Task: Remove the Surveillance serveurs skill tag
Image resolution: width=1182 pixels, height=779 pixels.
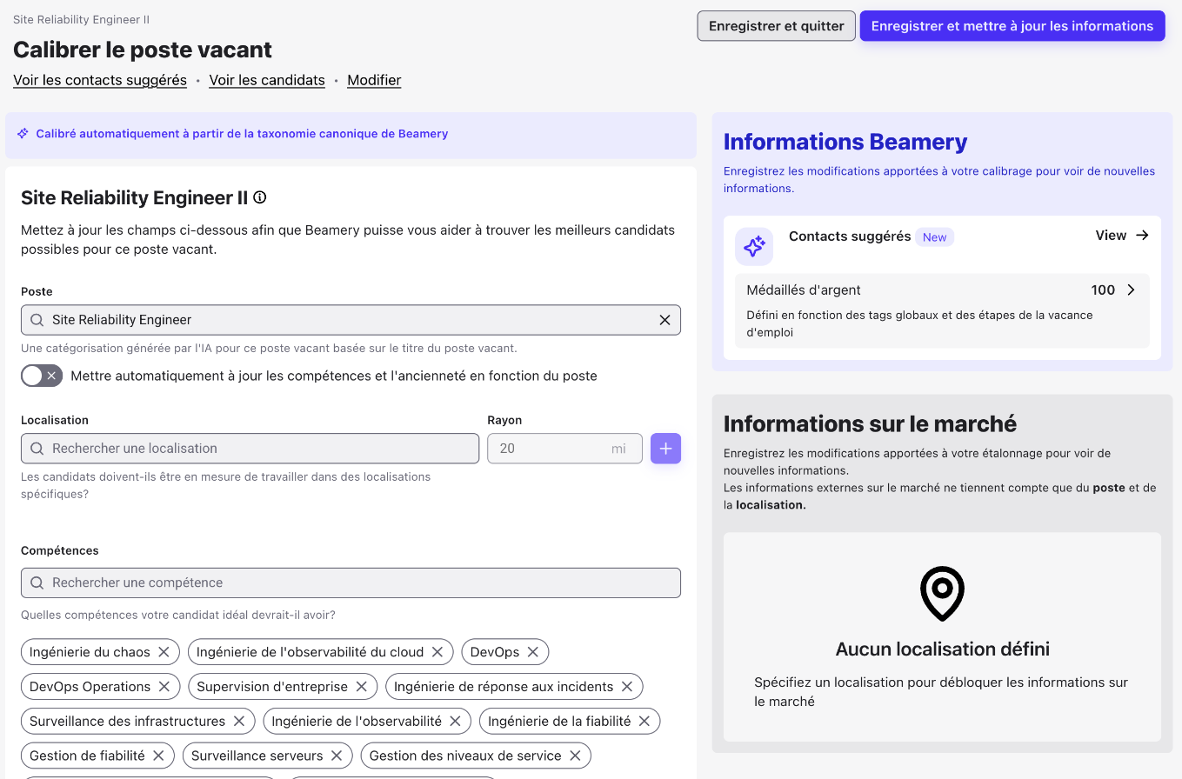Action: coord(337,756)
